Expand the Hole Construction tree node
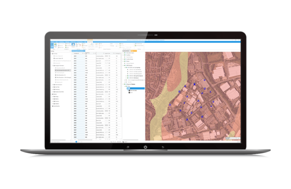The image size is (291, 189). [x=52, y=85]
